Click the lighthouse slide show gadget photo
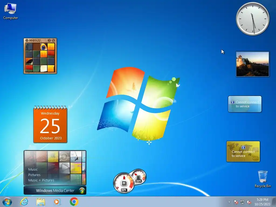 pos(252,64)
